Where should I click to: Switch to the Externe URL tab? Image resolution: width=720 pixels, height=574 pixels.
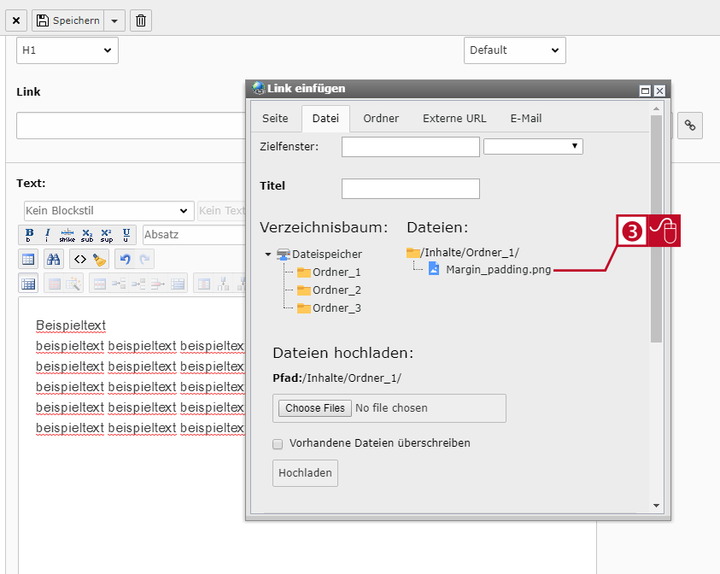coord(454,119)
